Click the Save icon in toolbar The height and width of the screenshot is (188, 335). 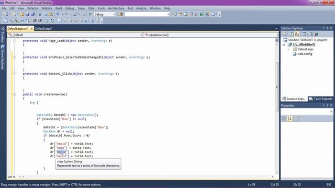[28, 14]
